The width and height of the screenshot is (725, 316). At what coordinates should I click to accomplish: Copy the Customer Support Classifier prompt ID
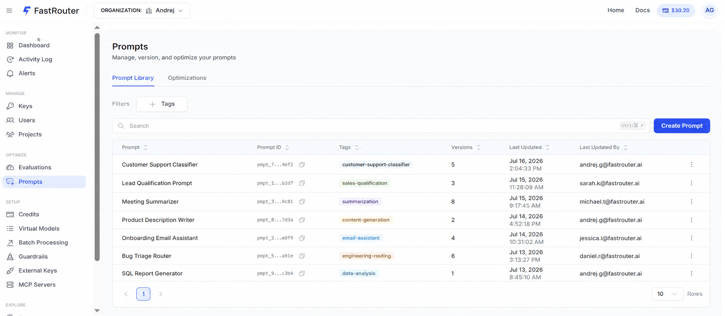pos(302,164)
